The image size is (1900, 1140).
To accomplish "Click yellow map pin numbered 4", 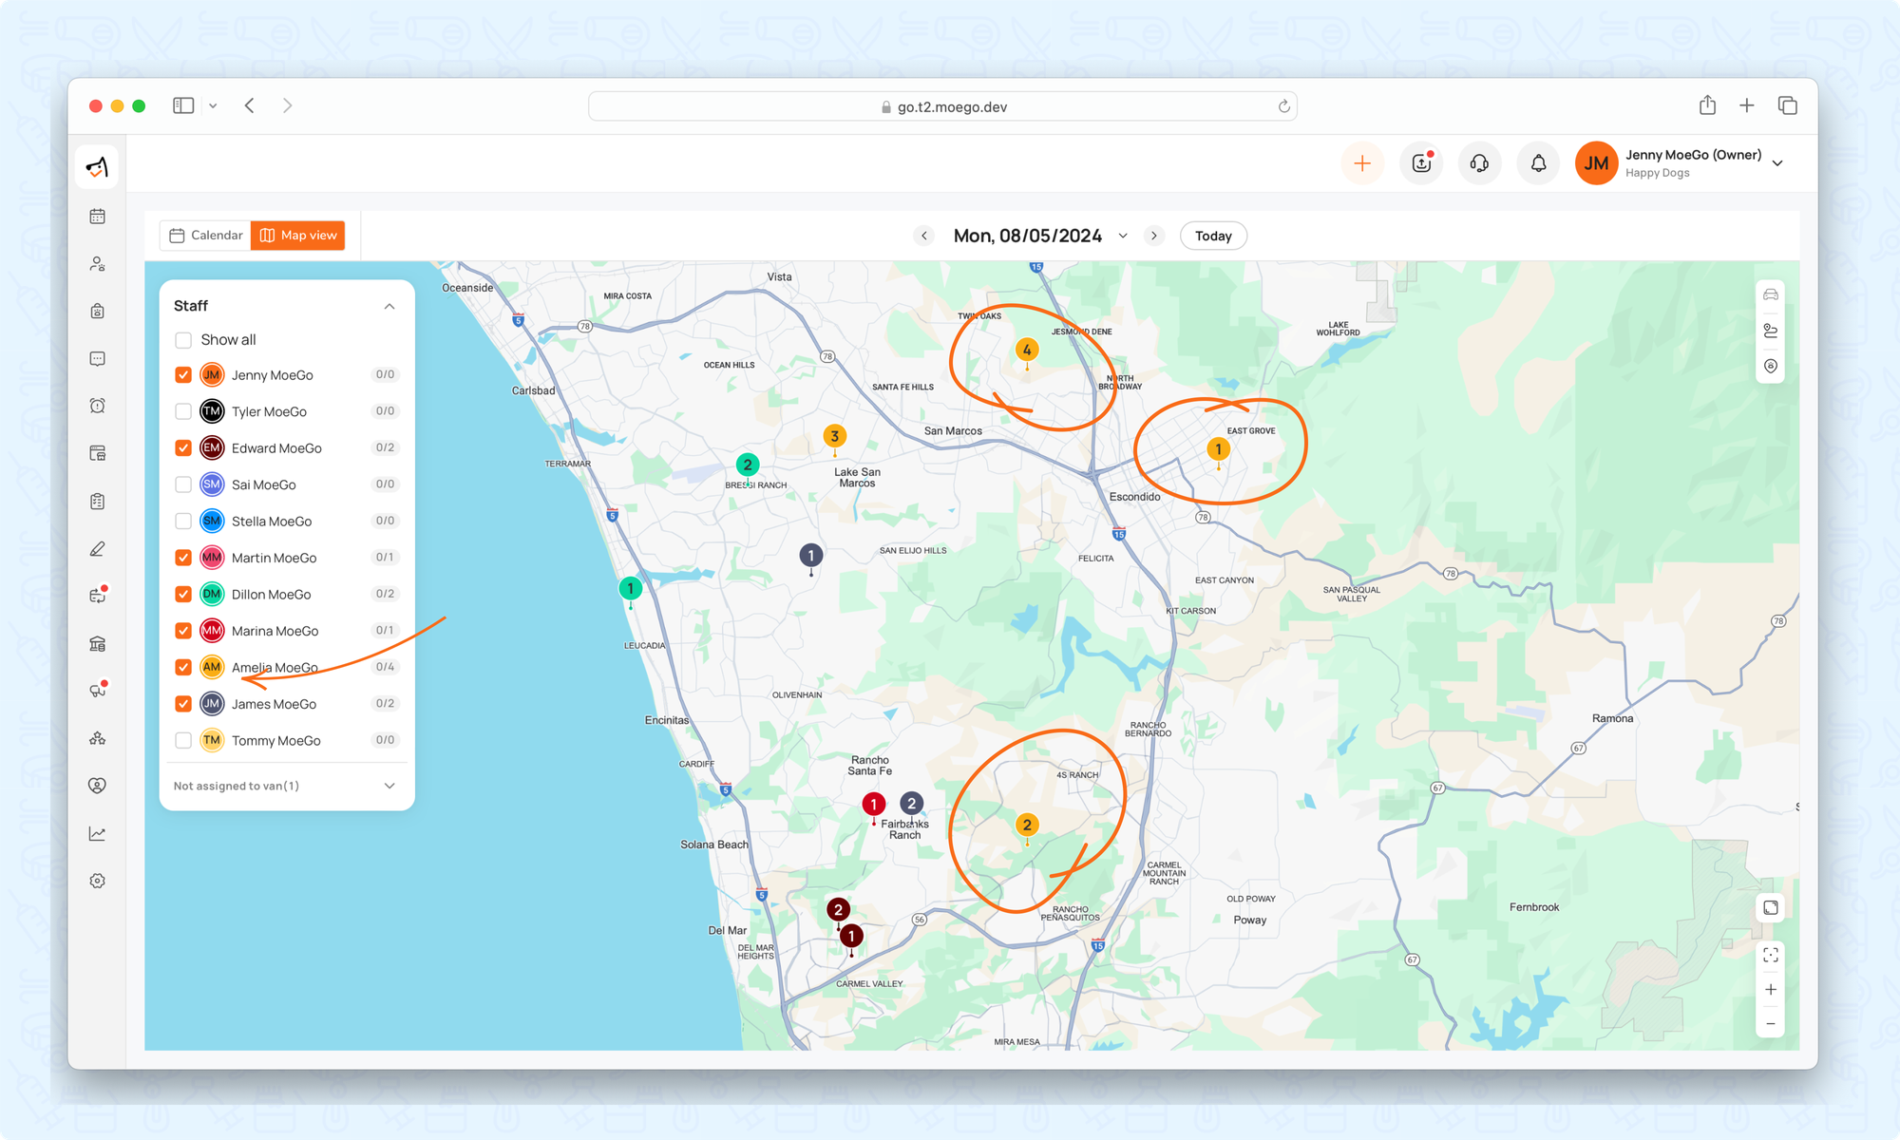I will pyautogui.click(x=1026, y=351).
